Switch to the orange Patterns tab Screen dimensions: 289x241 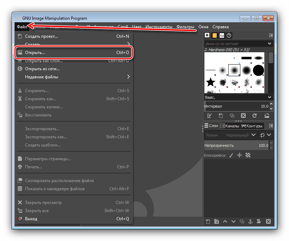[x=214, y=35]
